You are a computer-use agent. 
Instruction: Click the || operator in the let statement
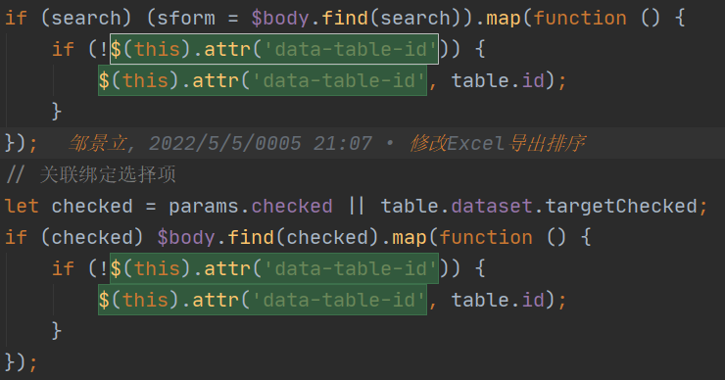click(357, 207)
